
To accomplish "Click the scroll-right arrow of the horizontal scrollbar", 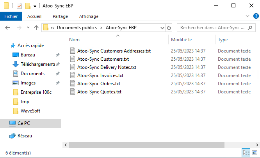I will (x=257, y=145).
